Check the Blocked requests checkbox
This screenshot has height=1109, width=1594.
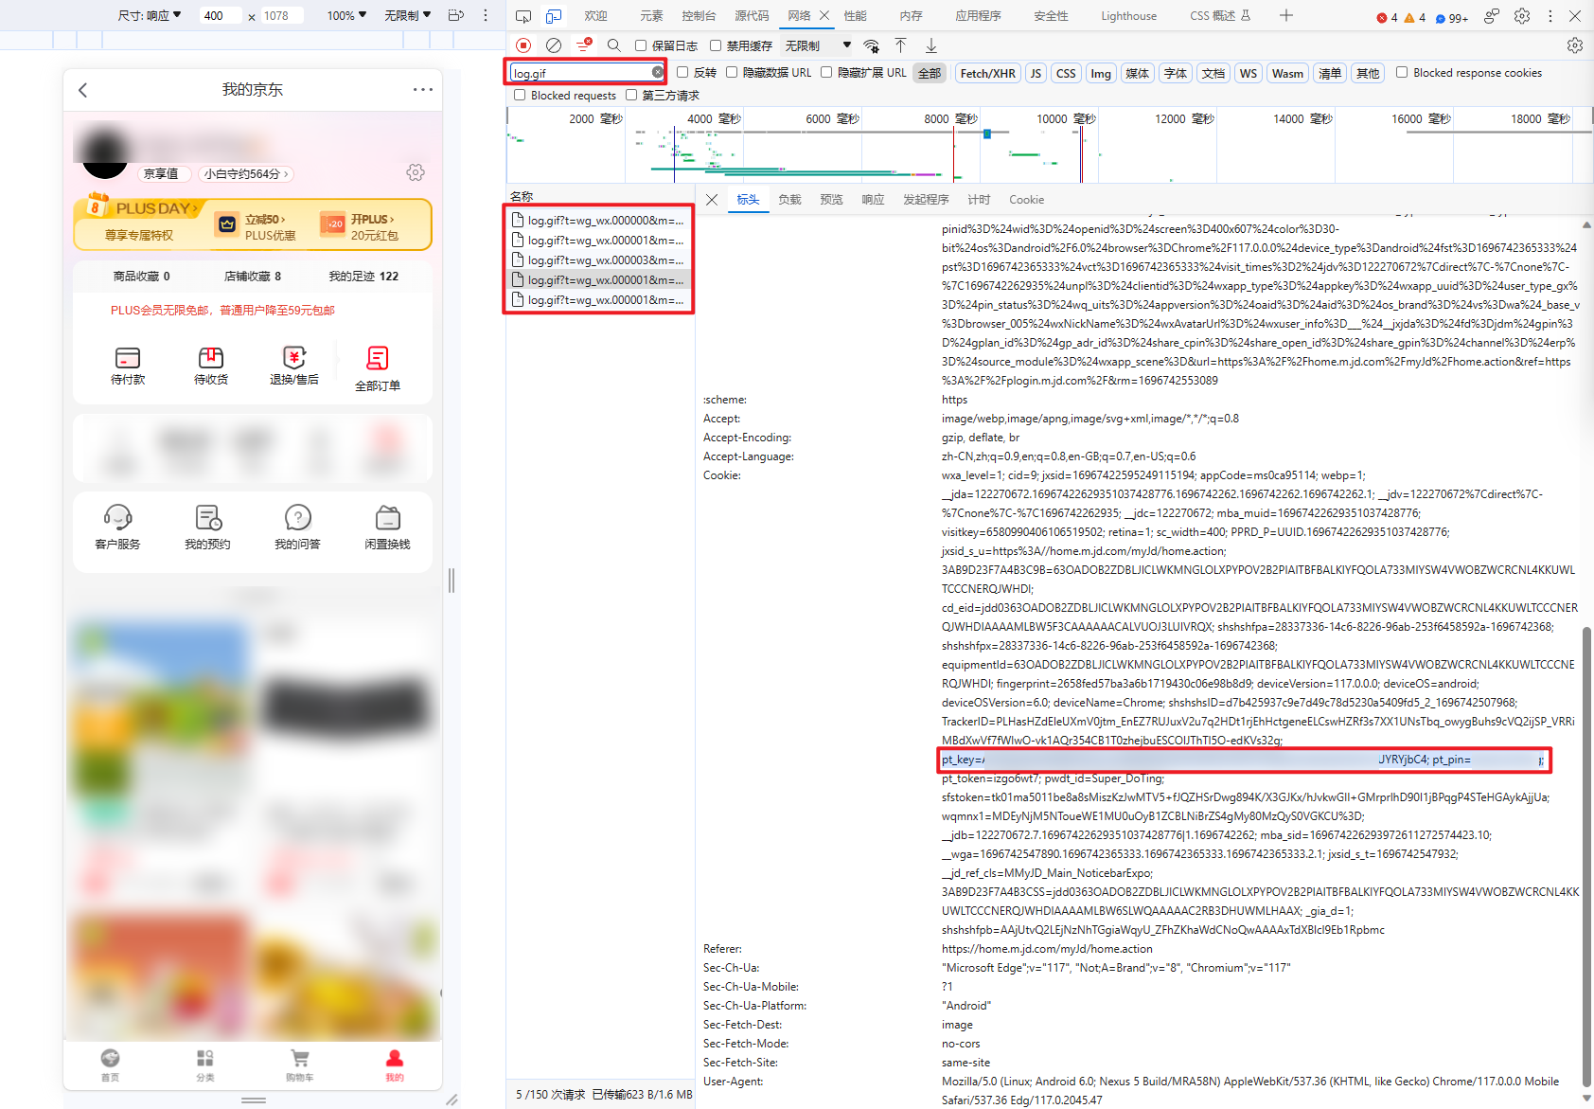[x=520, y=95]
